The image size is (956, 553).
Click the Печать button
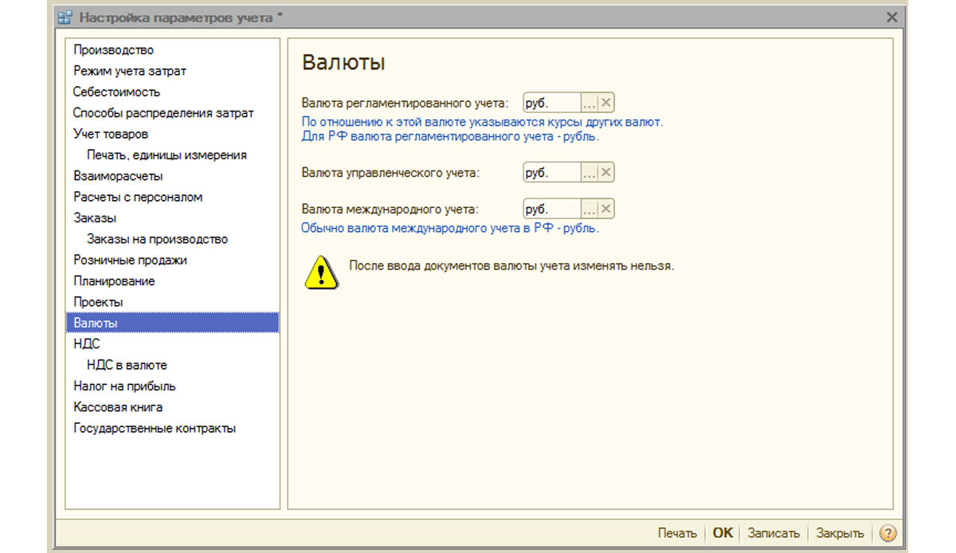click(x=677, y=533)
